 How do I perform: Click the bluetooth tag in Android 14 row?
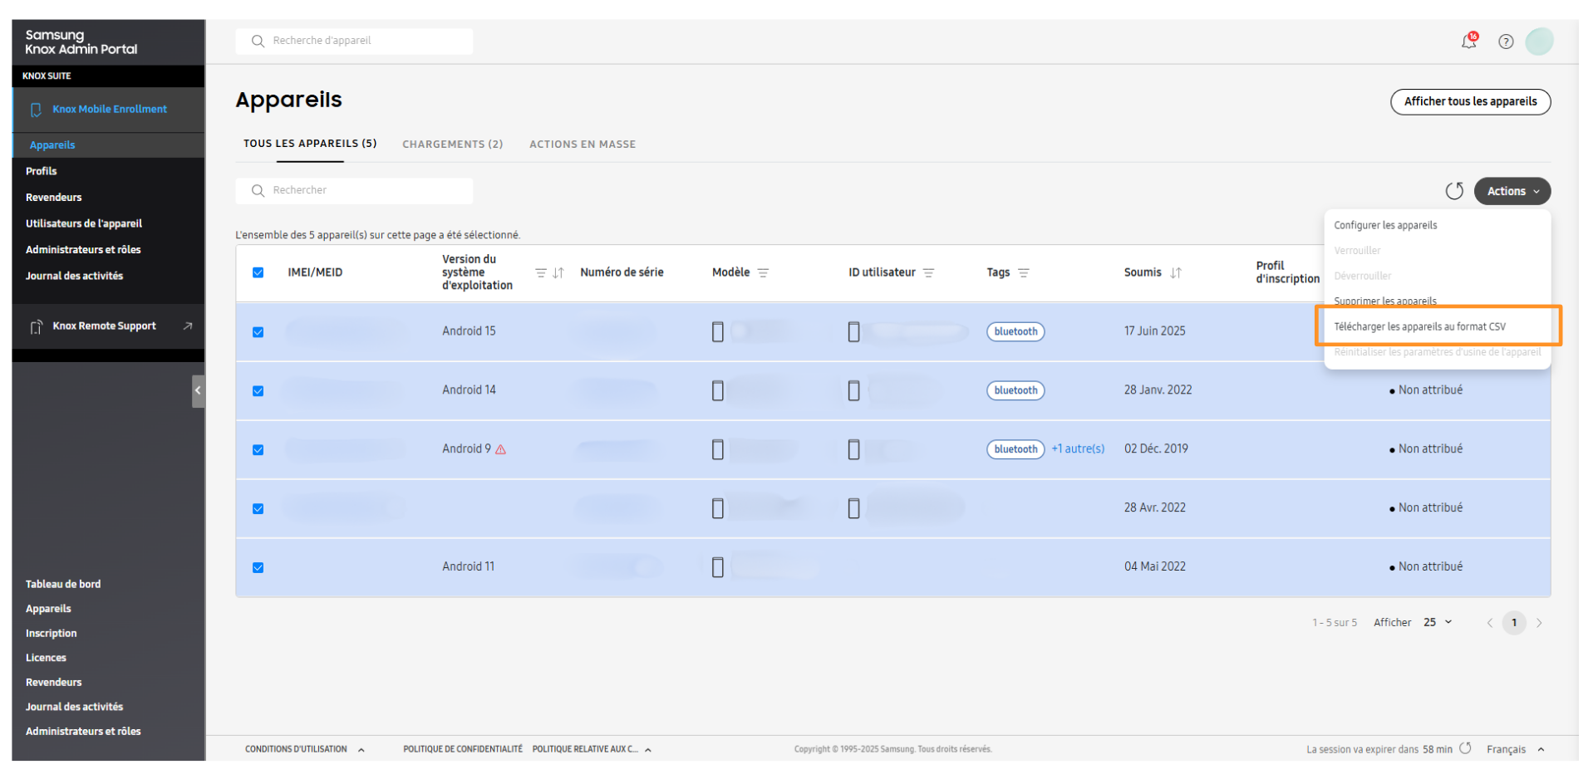point(1015,390)
